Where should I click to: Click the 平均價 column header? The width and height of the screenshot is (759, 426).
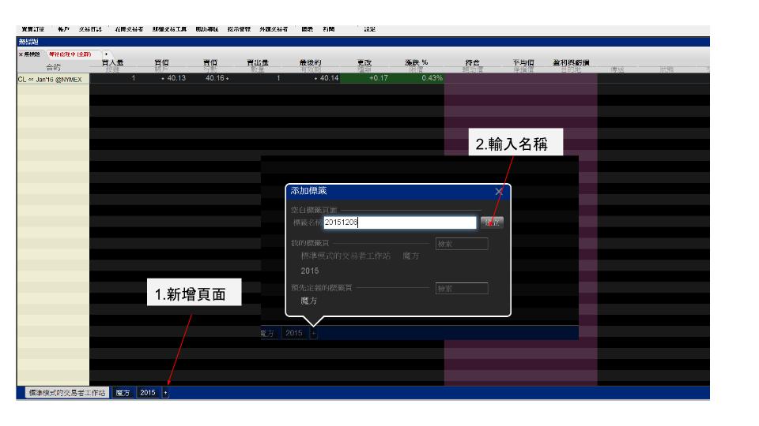(523, 63)
